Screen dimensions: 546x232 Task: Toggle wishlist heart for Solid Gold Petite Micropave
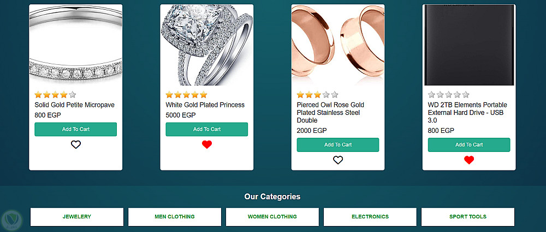click(76, 145)
